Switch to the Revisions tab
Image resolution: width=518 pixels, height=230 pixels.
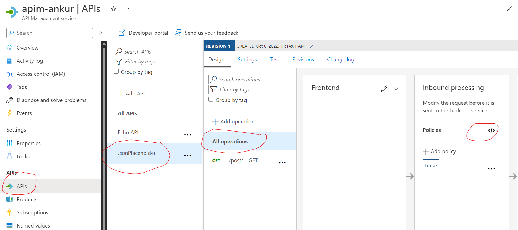coord(303,59)
